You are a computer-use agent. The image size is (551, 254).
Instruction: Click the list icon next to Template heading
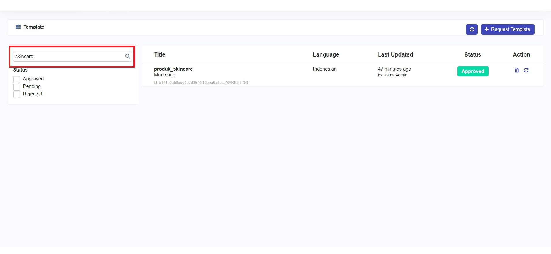(x=18, y=27)
